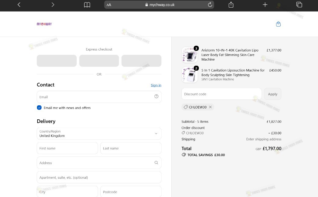Focus the First name field
Image resolution: width=318 pixels, height=197 pixels.
click(67, 148)
